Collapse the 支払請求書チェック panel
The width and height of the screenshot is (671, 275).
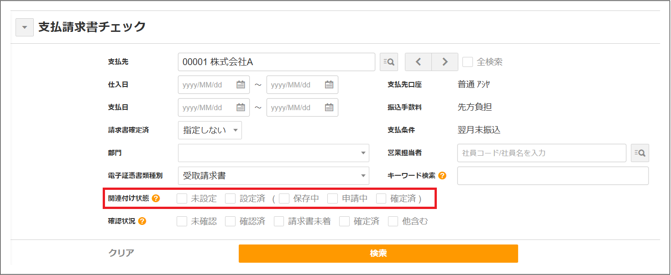[x=25, y=27]
